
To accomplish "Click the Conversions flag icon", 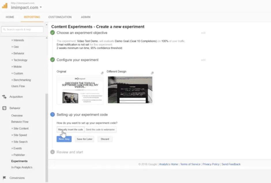I will coord(4,178).
